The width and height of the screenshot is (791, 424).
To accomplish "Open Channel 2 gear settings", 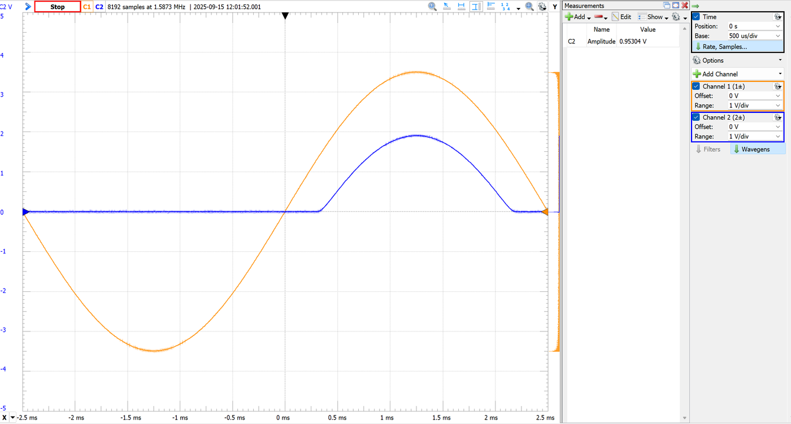I will point(777,117).
